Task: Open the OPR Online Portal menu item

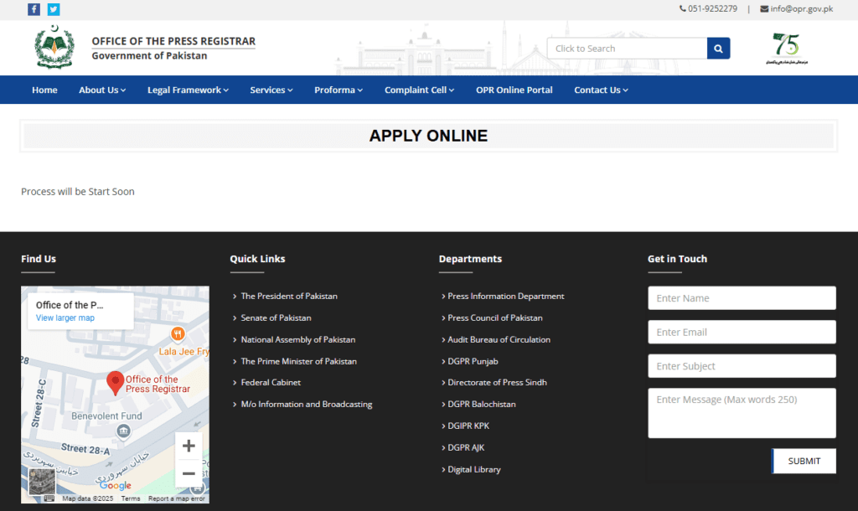Action: 514,90
